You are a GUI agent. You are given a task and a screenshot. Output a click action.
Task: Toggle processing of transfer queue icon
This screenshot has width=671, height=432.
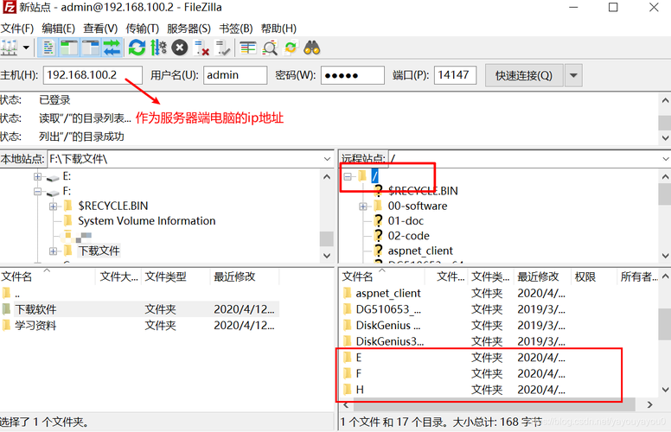158,48
